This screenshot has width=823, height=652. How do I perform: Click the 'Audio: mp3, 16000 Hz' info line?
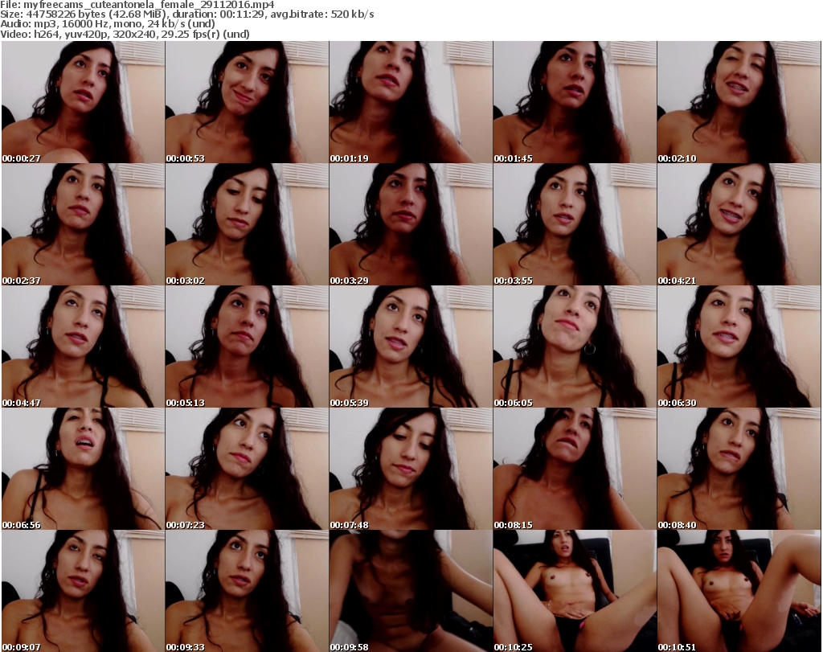pyautogui.click(x=108, y=24)
